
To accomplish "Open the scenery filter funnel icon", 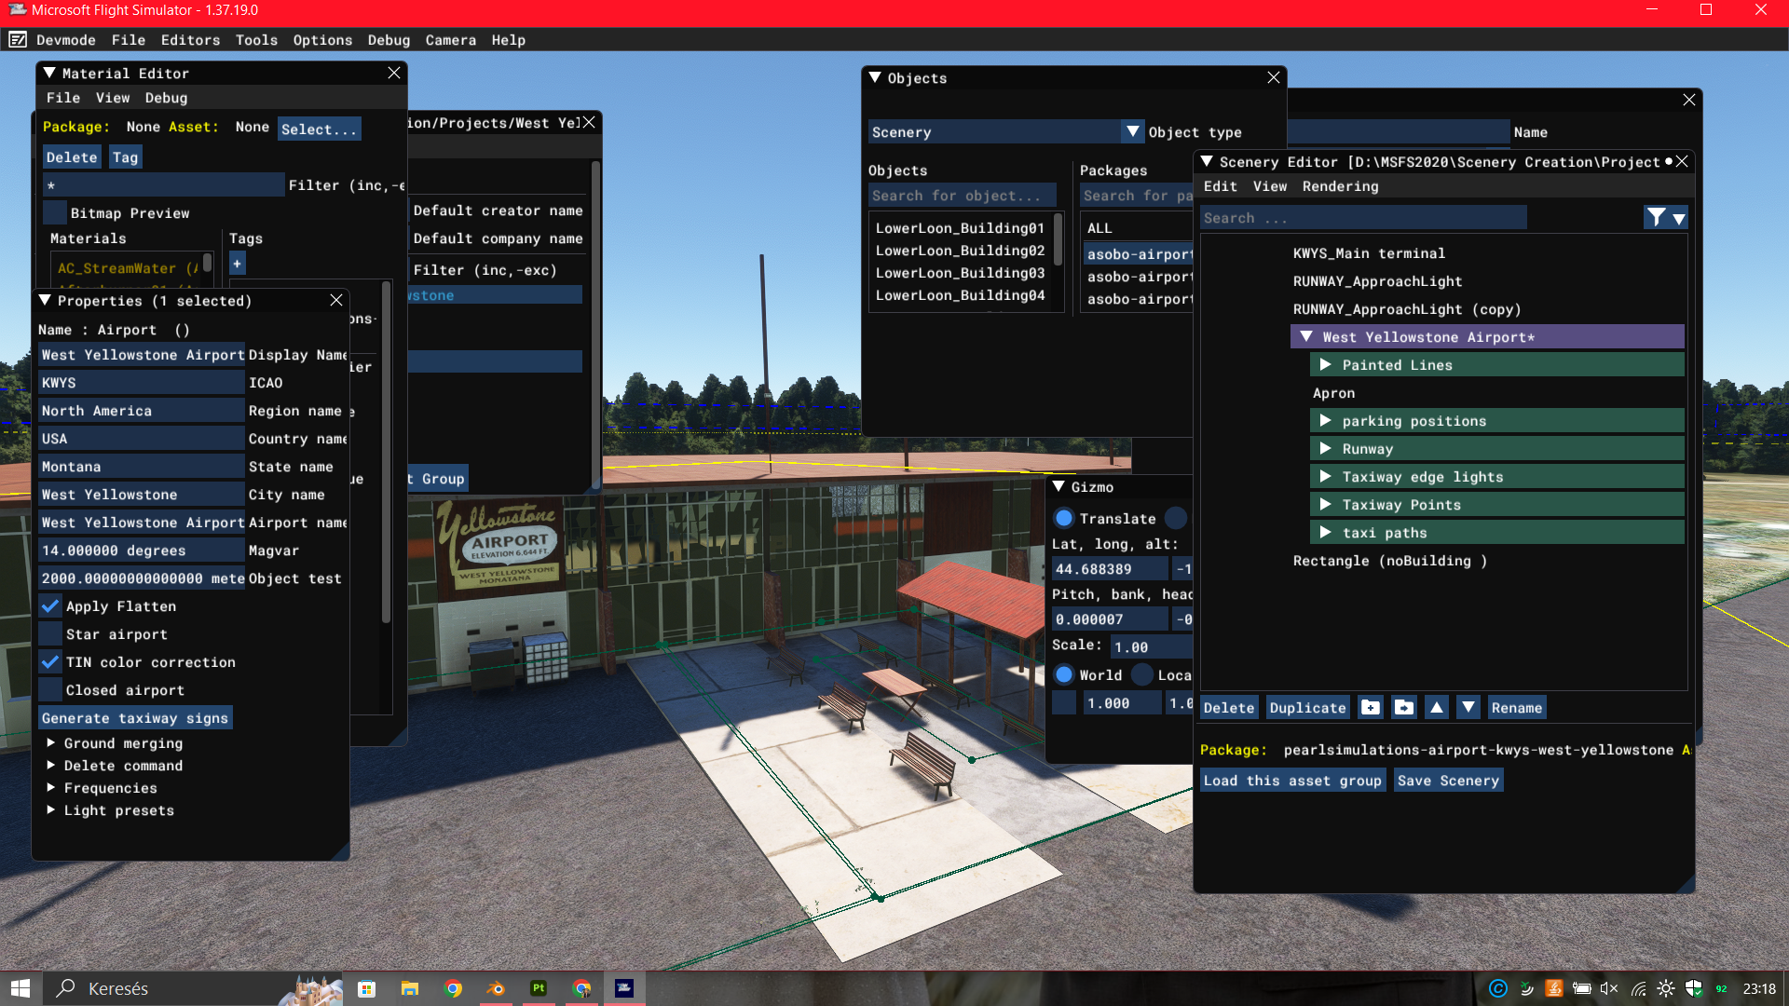I will click(x=1656, y=218).
